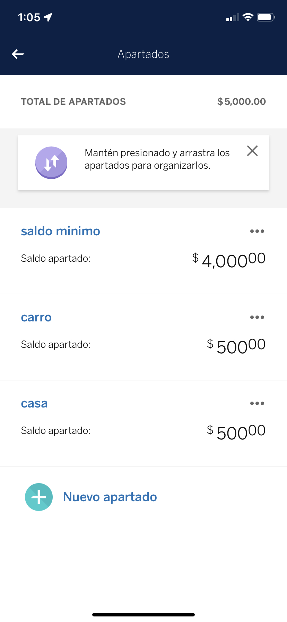Screen dimensions: 287x622
Task: Tap the $4,000.00 balance amount
Action: pyautogui.click(x=229, y=260)
